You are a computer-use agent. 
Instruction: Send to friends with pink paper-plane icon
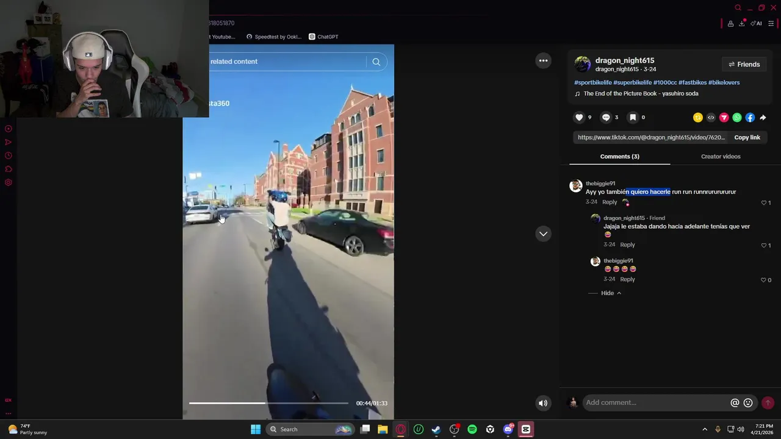point(724,118)
